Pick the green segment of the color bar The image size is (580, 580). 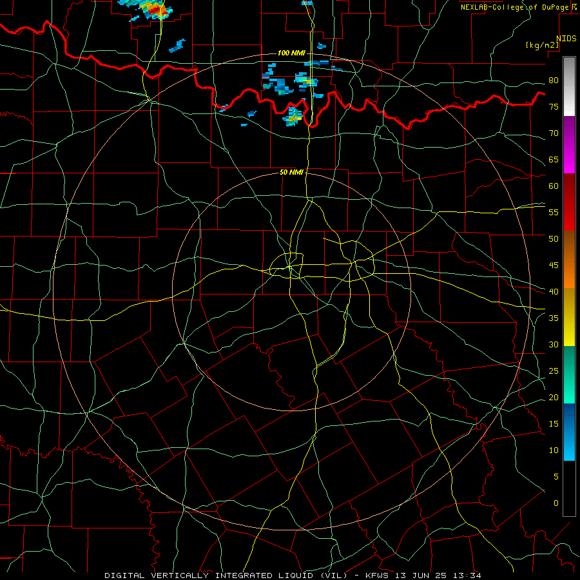coord(569,374)
